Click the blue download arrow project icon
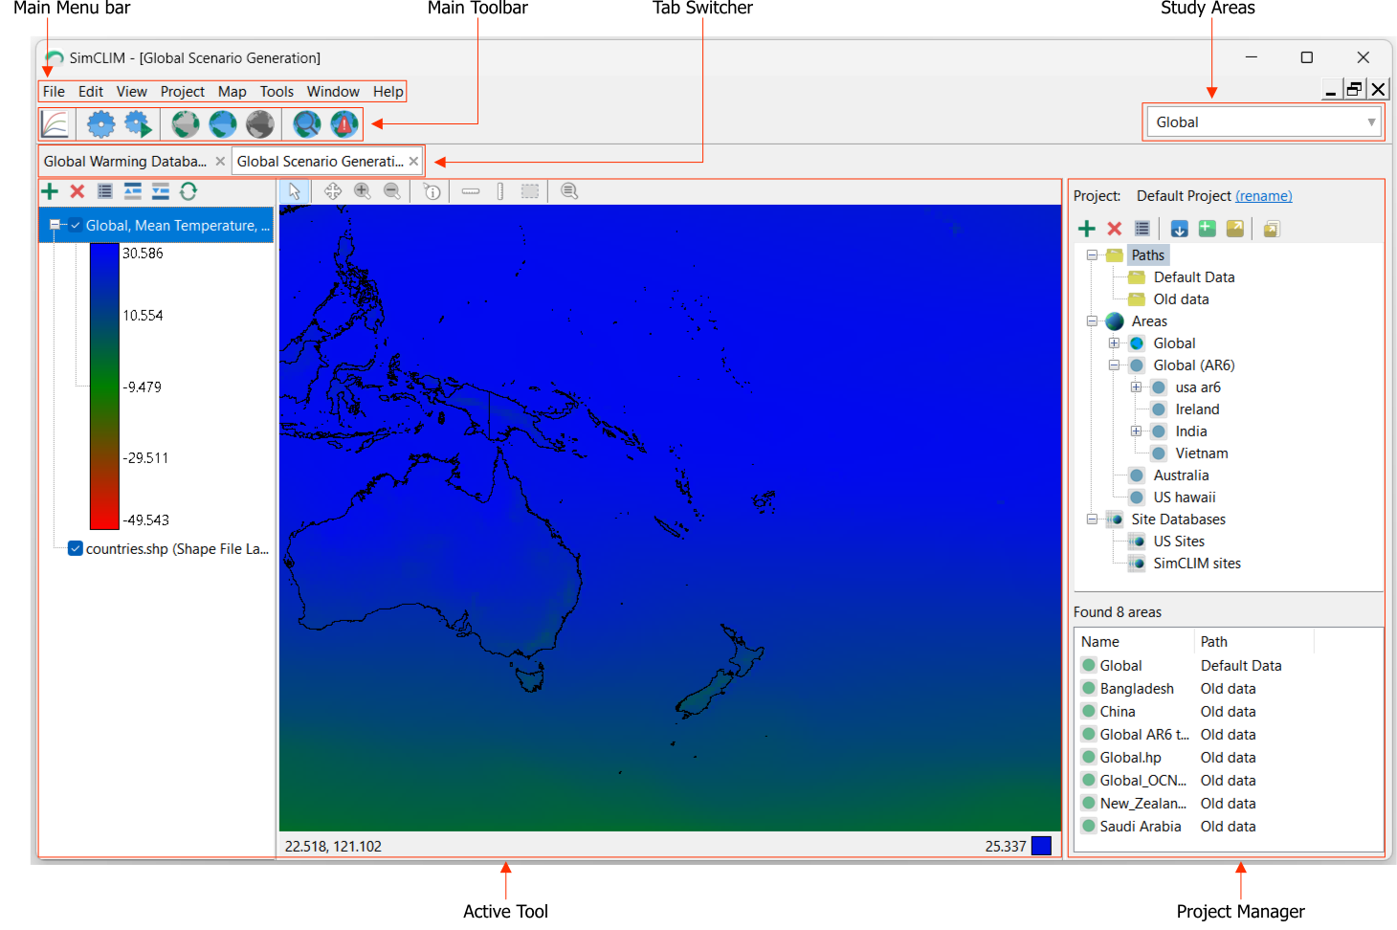This screenshot has height=930, width=1397. click(x=1179, y=229)
